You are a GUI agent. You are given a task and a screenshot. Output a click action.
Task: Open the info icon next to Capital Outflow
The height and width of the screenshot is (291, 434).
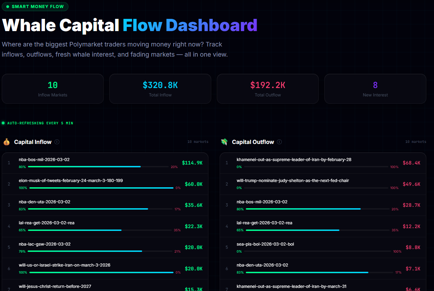[279, 142]
